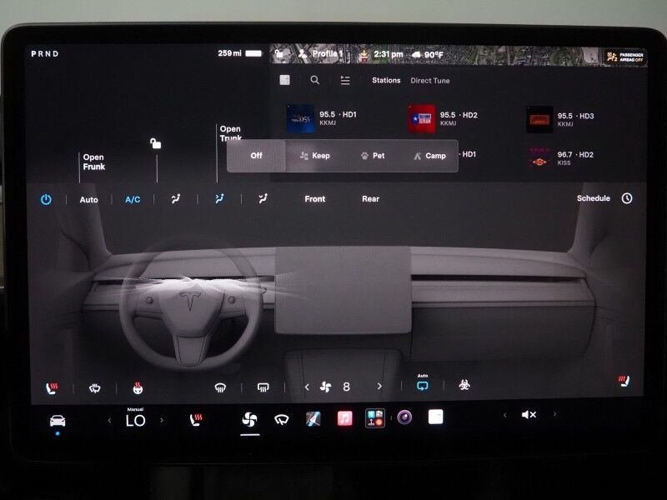Open Profile 1 driver profile menu
Viewport: 667px width, 500px height.
tap(321, 53)
